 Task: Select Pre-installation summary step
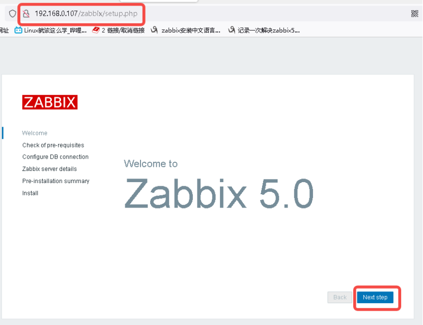(56, 181)
